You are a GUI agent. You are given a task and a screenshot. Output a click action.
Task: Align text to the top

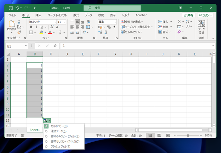(72, 22)
